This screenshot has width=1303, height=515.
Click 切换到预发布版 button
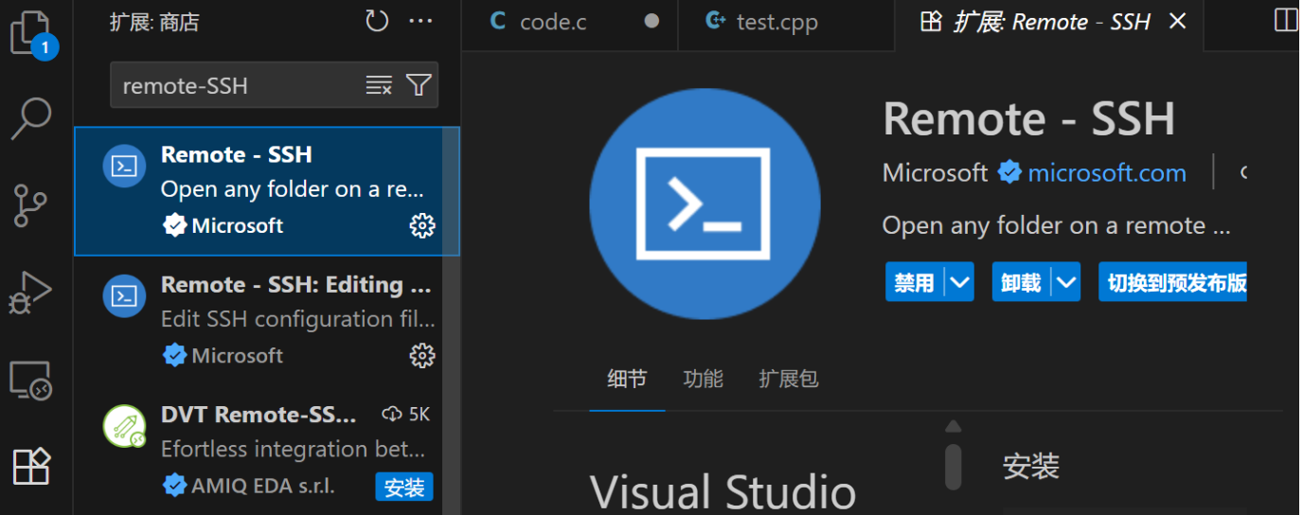click(x=1173, y=282)
